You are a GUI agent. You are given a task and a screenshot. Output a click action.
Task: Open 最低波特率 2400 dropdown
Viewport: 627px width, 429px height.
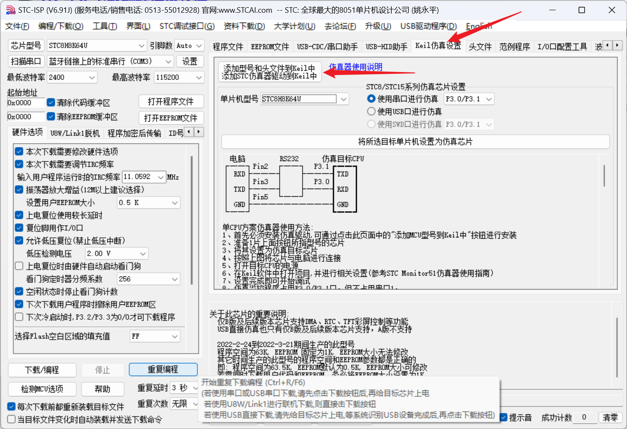[x=72, y=77]
